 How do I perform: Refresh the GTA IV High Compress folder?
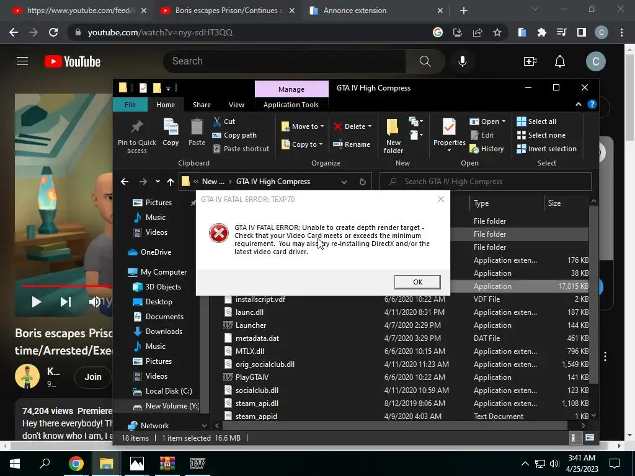(x=362, y=182)
